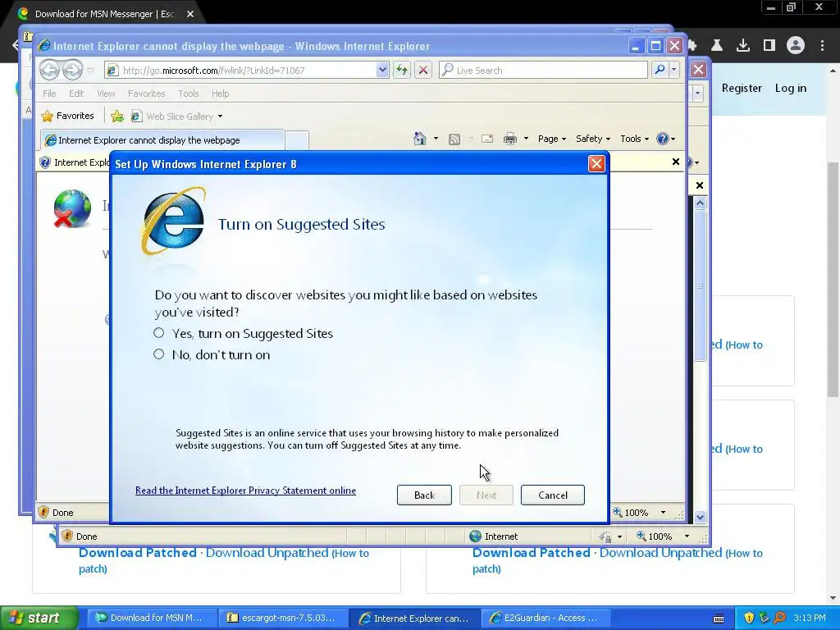Click Chrome downloads arrow icon
This screenshot has height=630, width=840.
[743, 46]
